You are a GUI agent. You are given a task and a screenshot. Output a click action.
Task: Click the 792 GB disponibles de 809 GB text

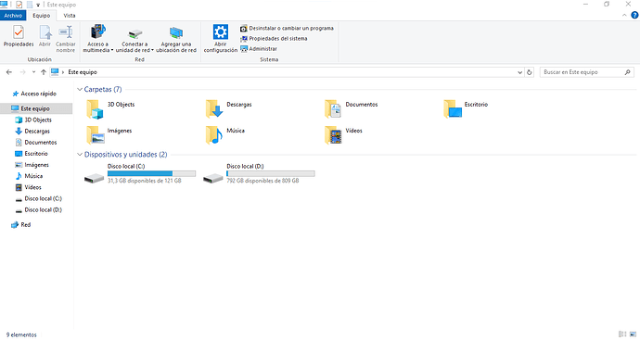click(x=262, y=181)
